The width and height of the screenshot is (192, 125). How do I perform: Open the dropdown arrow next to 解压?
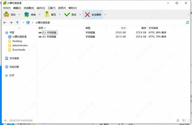point(60,15)
